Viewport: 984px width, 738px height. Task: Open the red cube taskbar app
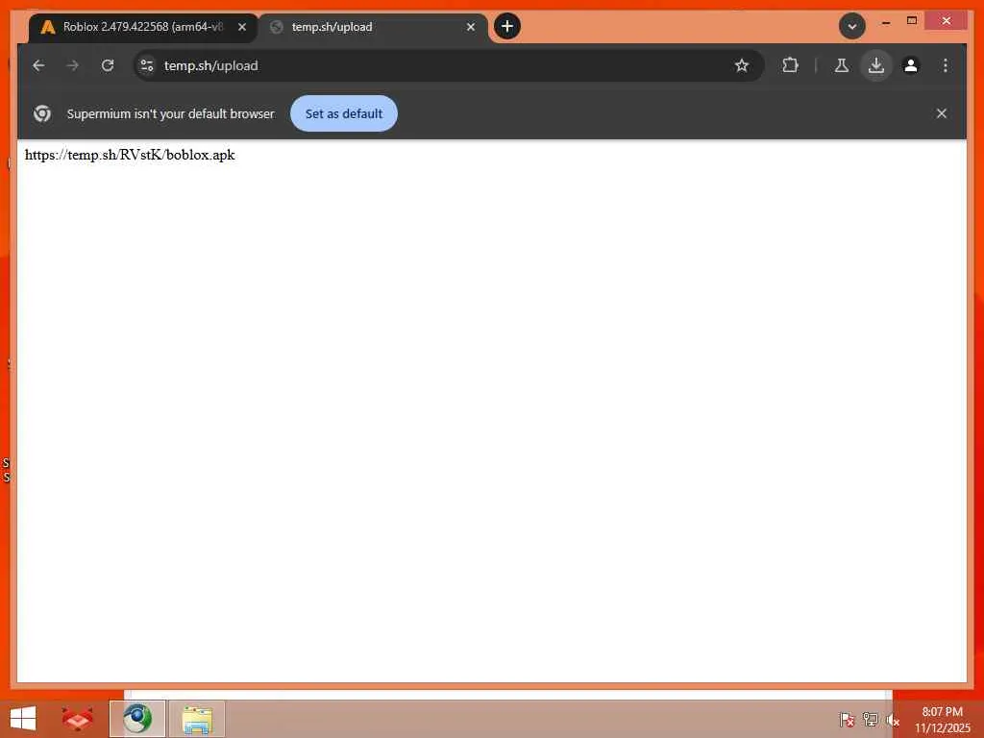tap(77, 719)
